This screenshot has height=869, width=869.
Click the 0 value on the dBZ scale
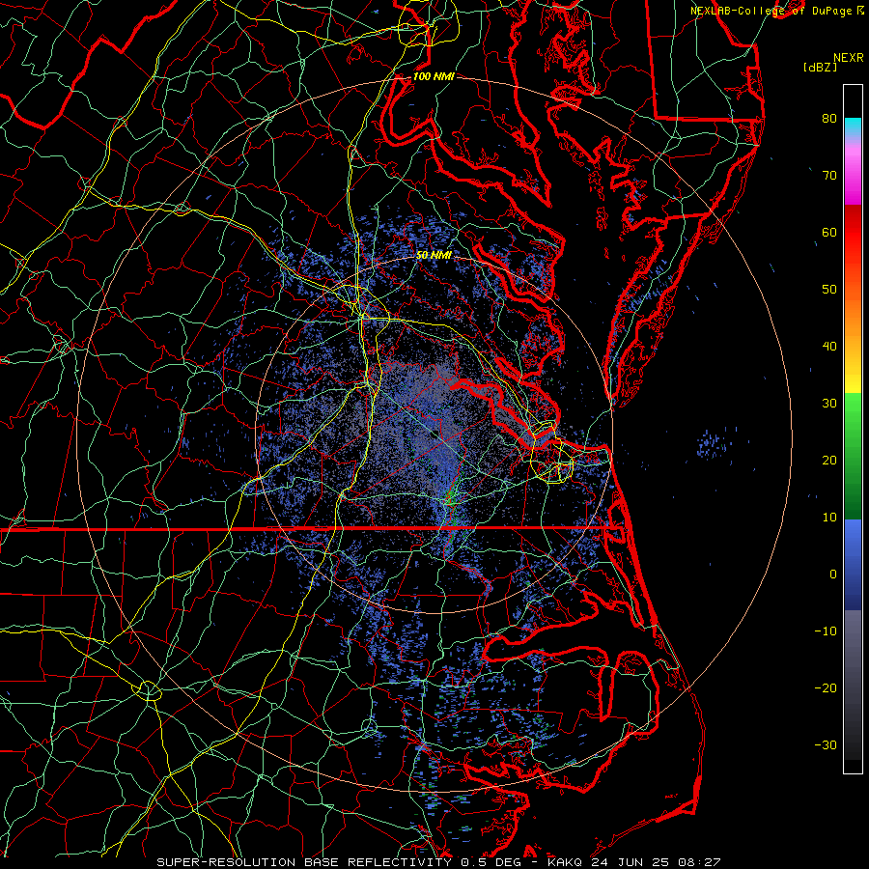[832, 575]
